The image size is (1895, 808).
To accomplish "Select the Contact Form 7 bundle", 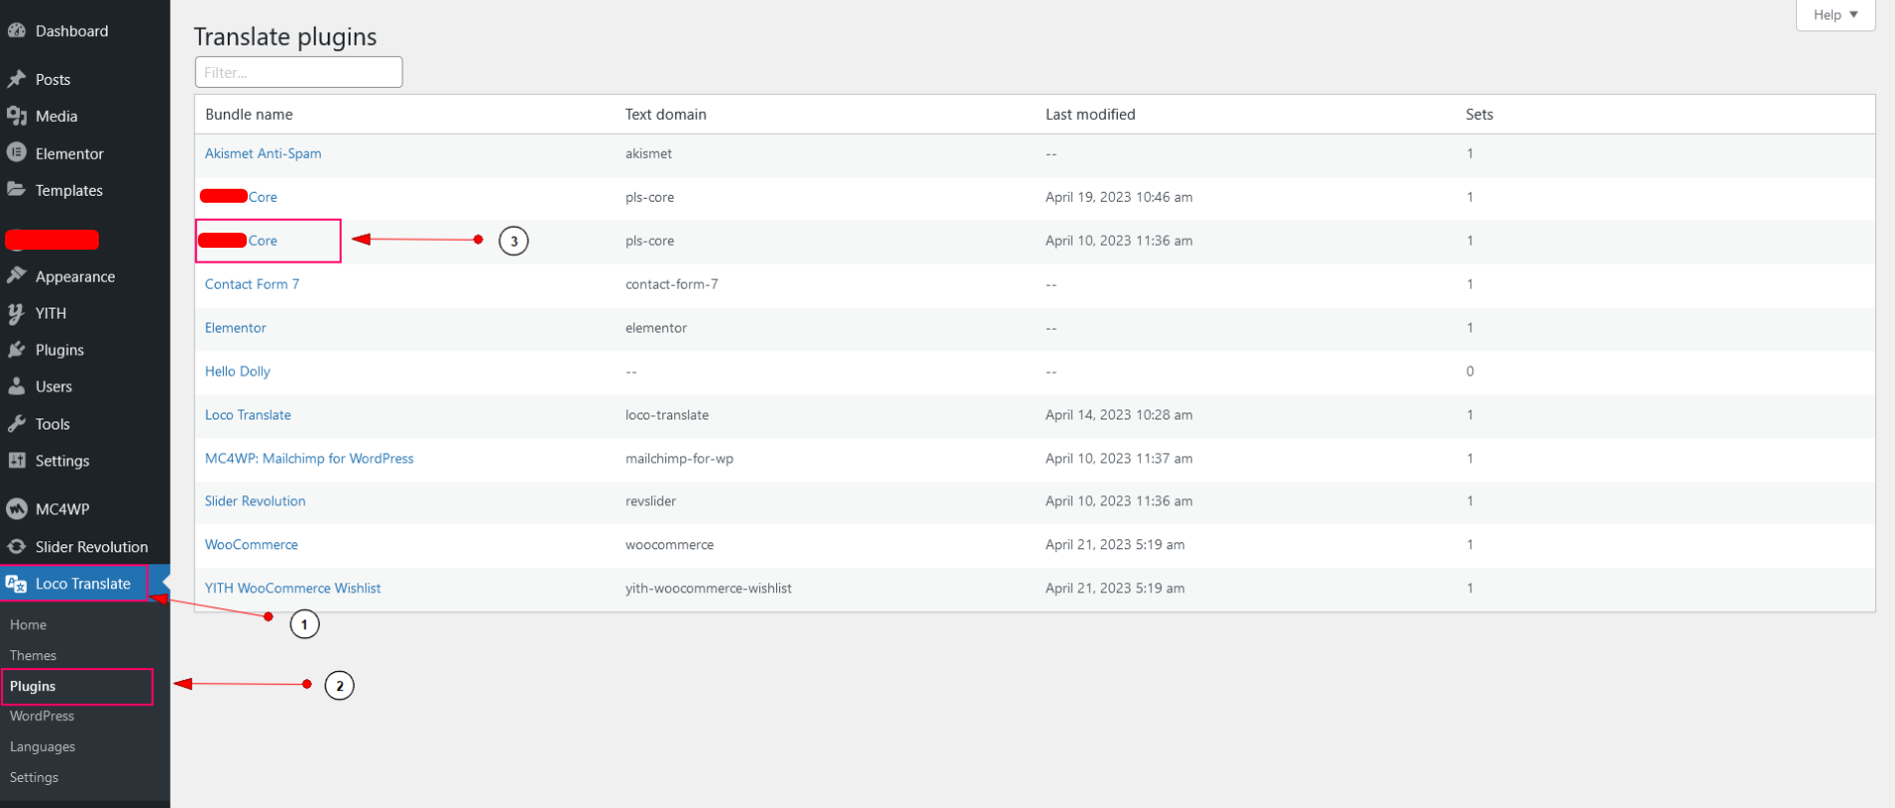I will pyautogui.click(x=252, y=284).
